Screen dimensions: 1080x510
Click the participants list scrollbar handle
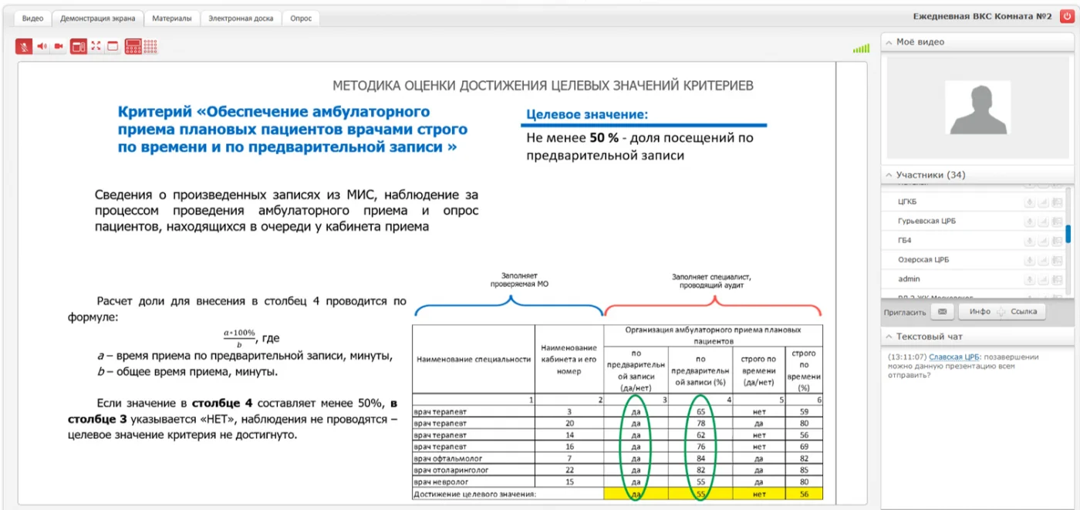pyautogui.click(x=1068, y=233)
